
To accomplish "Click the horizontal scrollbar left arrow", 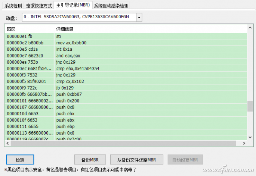I will (x=8, y=143).
